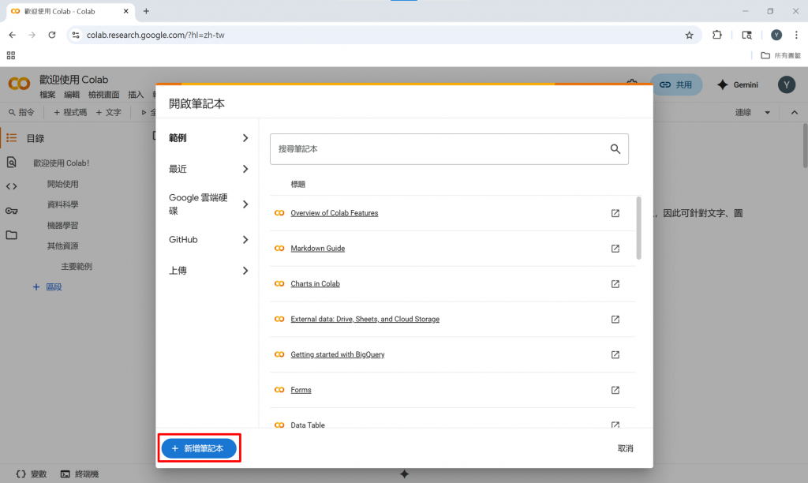Open Getting started with BigQuery new tab icon
This screenshot has width=808, height=483.
615,354
